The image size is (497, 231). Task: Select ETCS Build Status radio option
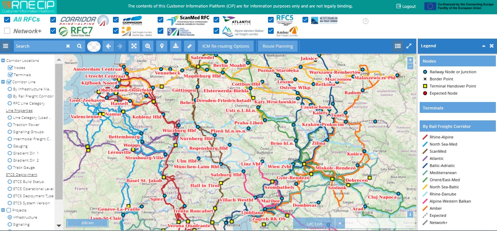(10, 182)
